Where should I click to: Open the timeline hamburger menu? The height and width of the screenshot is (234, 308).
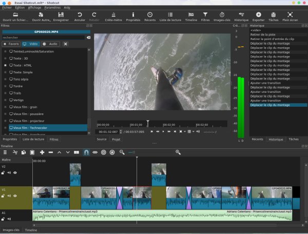click(x=5, y=152)
